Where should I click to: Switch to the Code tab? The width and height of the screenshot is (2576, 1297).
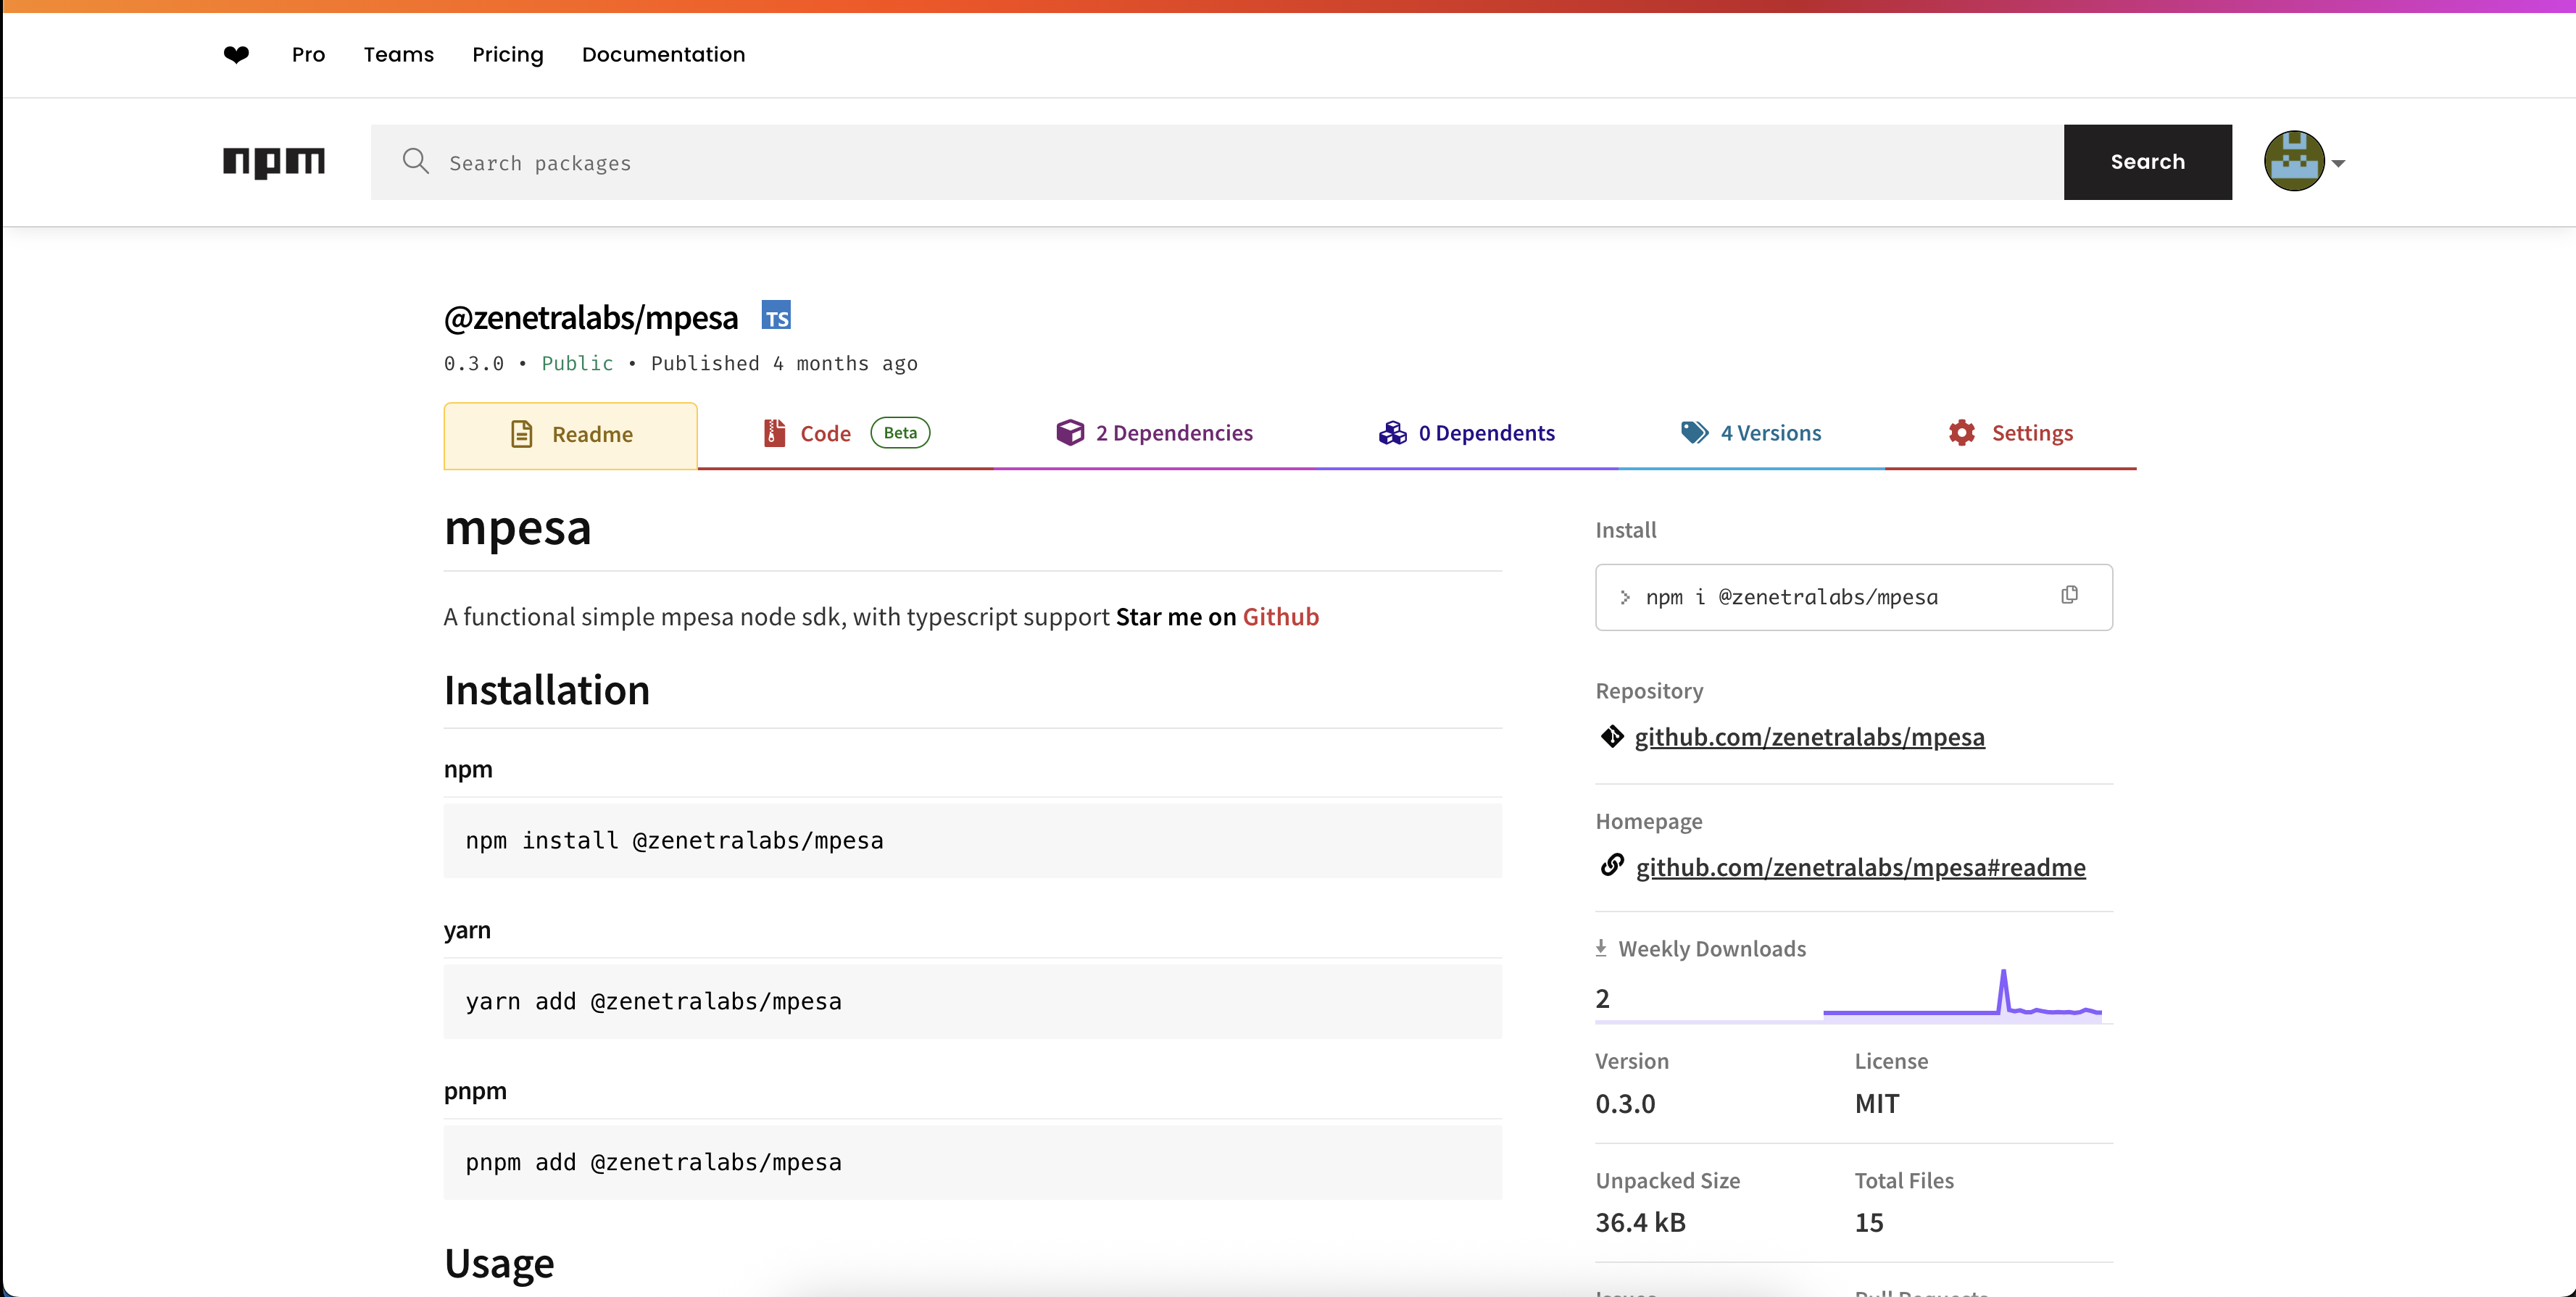pos(846,433)
